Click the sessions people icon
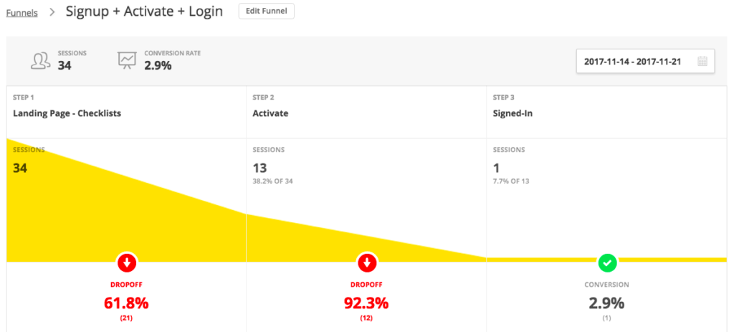 (x=40, y=60)
